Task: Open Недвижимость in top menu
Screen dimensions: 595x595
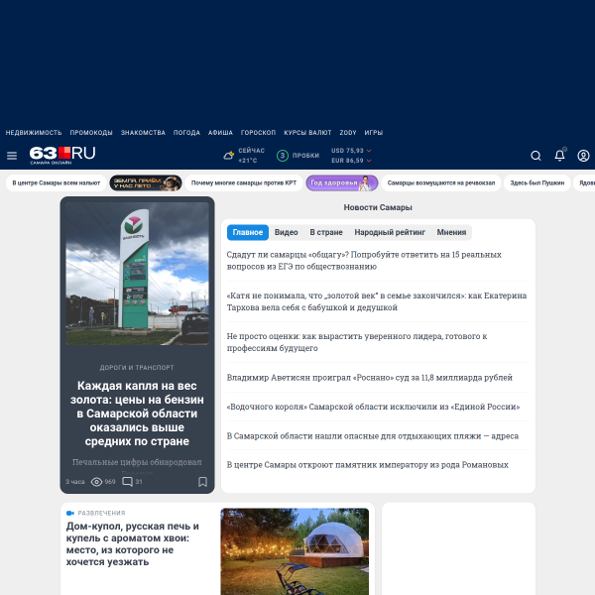Action: click(34, 133)
